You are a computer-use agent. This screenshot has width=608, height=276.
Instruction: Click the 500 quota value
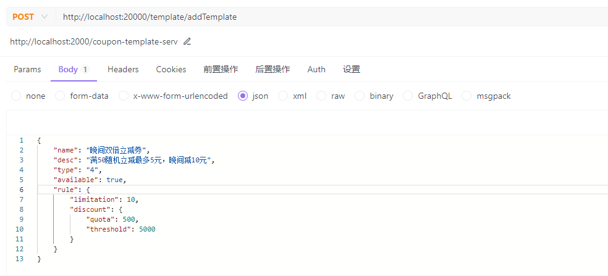pos(129,219)
